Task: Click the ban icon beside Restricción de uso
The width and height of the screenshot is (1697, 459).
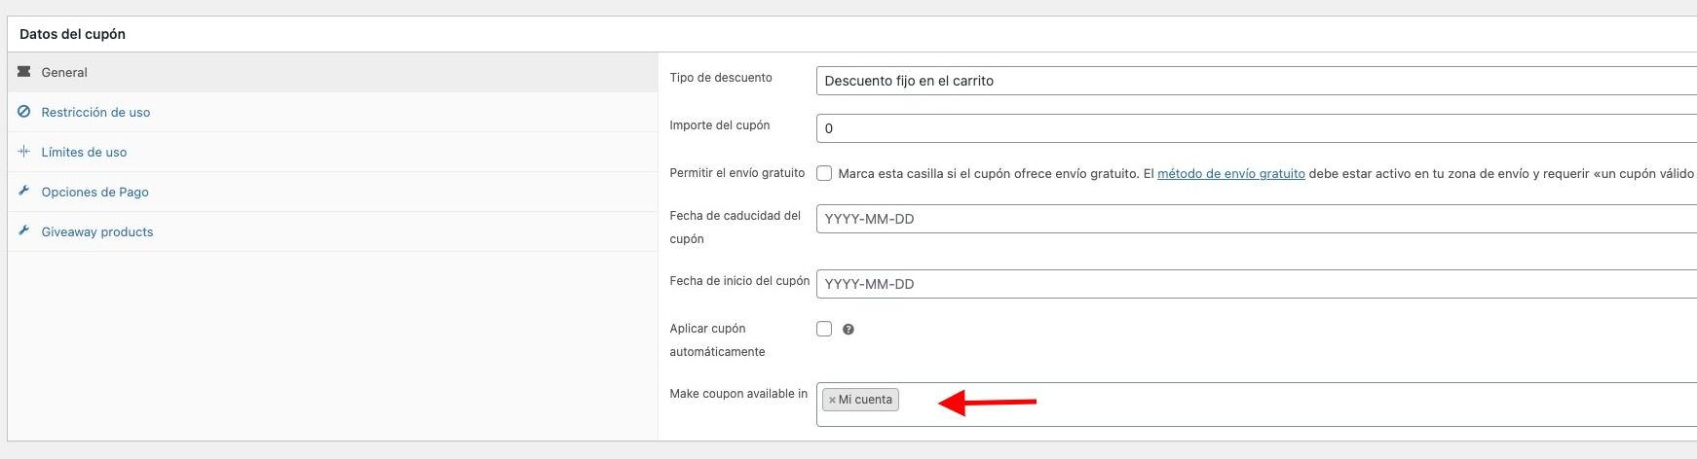Action: pyautogui.click(x=24, y=112)
